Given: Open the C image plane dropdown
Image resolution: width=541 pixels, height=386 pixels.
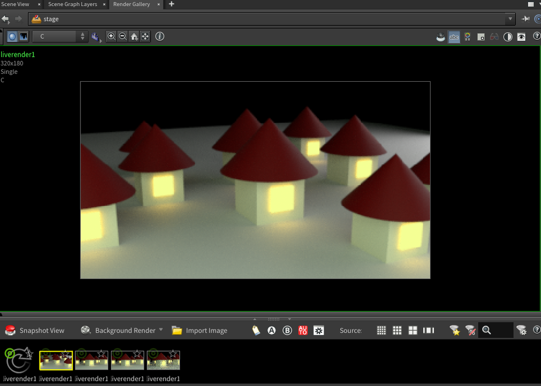Looking at the screenshot, I should 60,36.
